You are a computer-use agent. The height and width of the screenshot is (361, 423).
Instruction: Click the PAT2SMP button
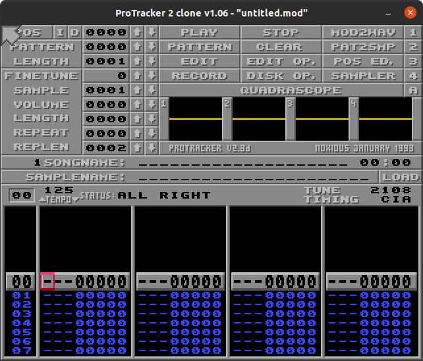363,47
